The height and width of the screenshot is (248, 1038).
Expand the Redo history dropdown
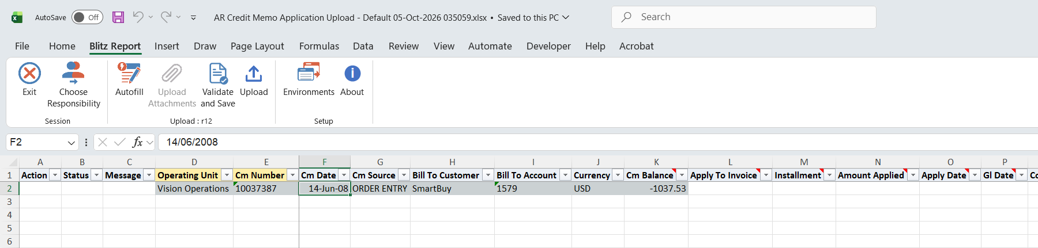(x=178, y=17)
